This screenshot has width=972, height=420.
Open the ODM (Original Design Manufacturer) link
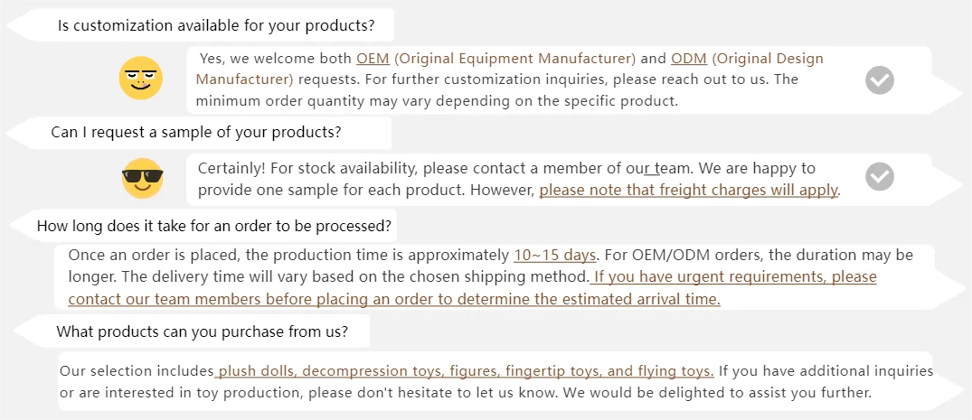coord(747,59)
